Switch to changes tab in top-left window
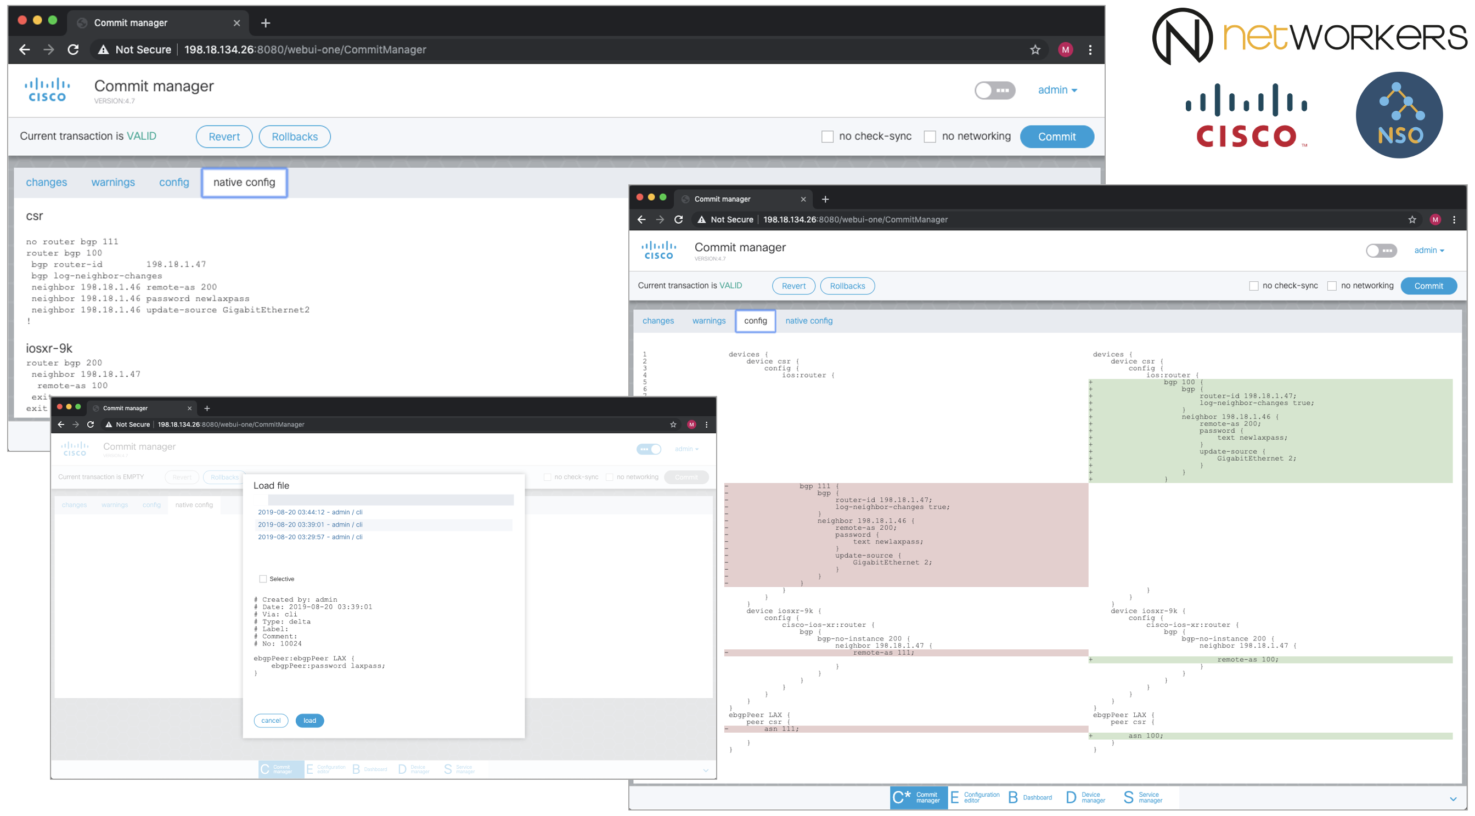The image size is (1475, 816). [47, 183]
